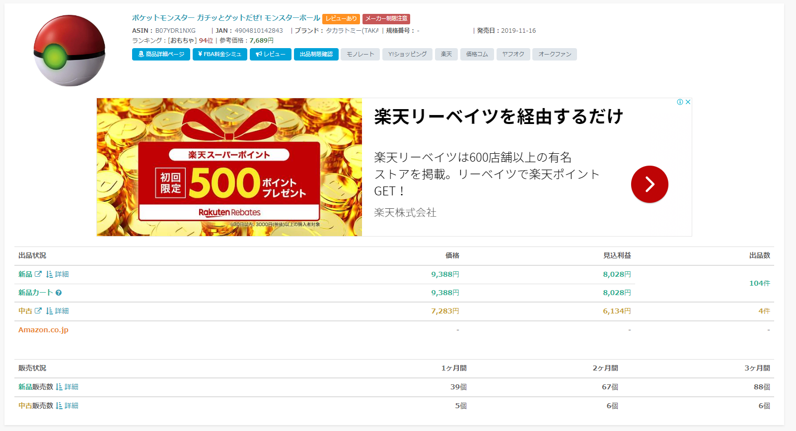
Task: Click the Rakuten 500 point ad image
Action: pyautogui.click(x=229, y=167)
